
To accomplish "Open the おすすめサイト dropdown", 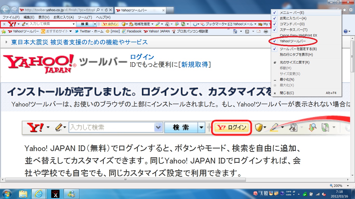I will click(x=70, y=31).
